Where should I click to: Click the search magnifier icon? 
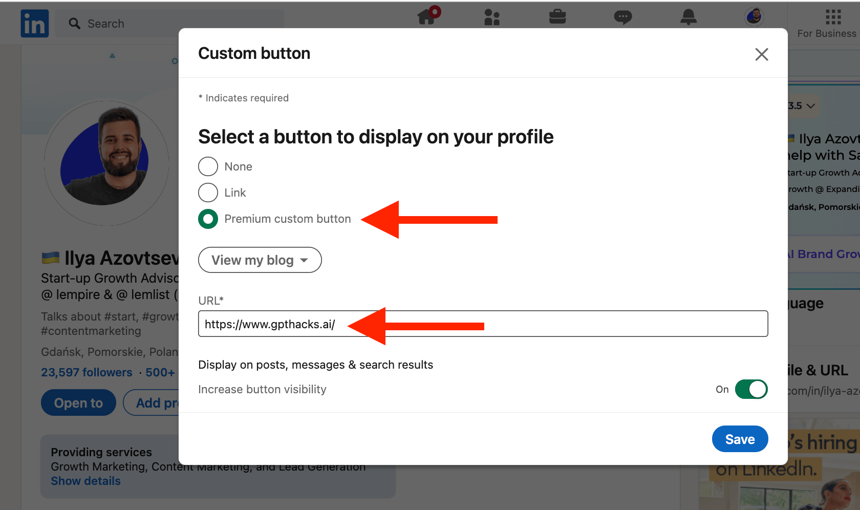click(75, 24)
